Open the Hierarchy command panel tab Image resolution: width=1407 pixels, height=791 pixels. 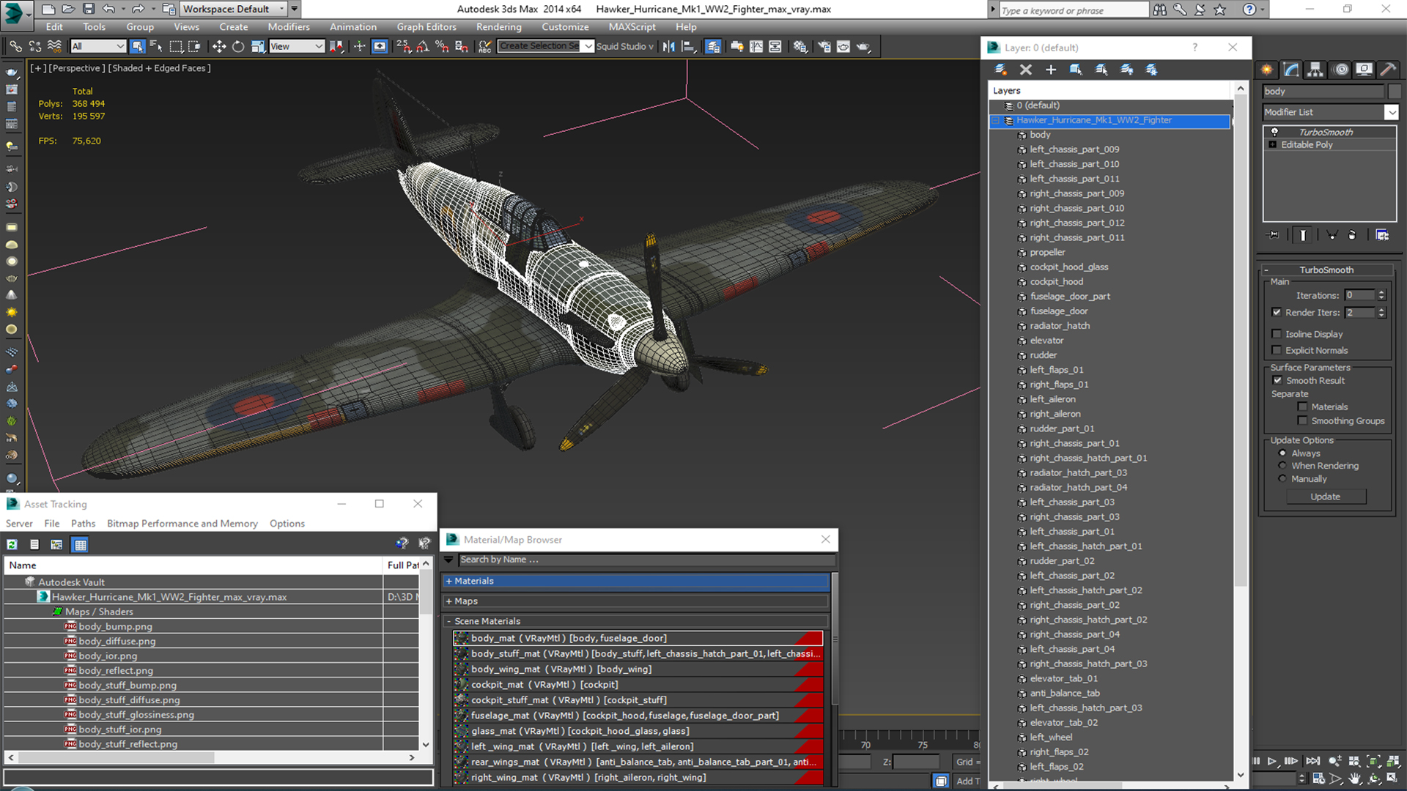[x=1315, y=70]
